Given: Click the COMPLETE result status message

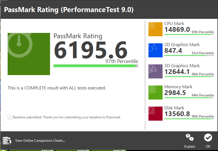Looking at the screenshot, I should [x=57, y=88].
